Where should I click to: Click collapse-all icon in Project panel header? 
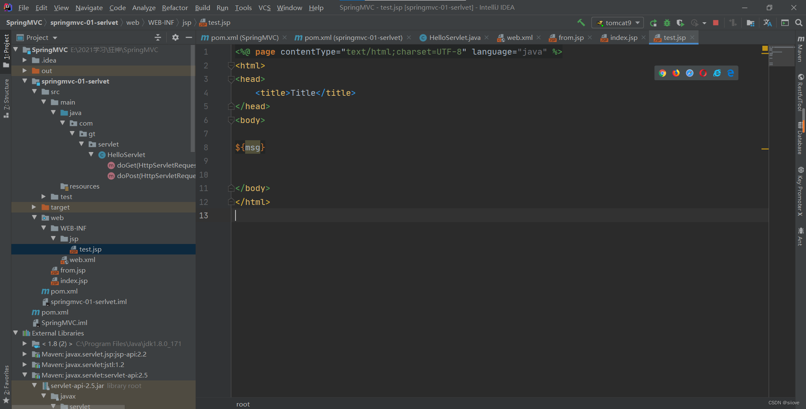pos(158,37)
